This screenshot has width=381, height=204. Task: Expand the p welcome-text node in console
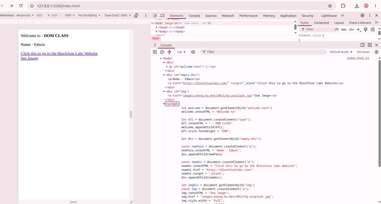point(167,67)
